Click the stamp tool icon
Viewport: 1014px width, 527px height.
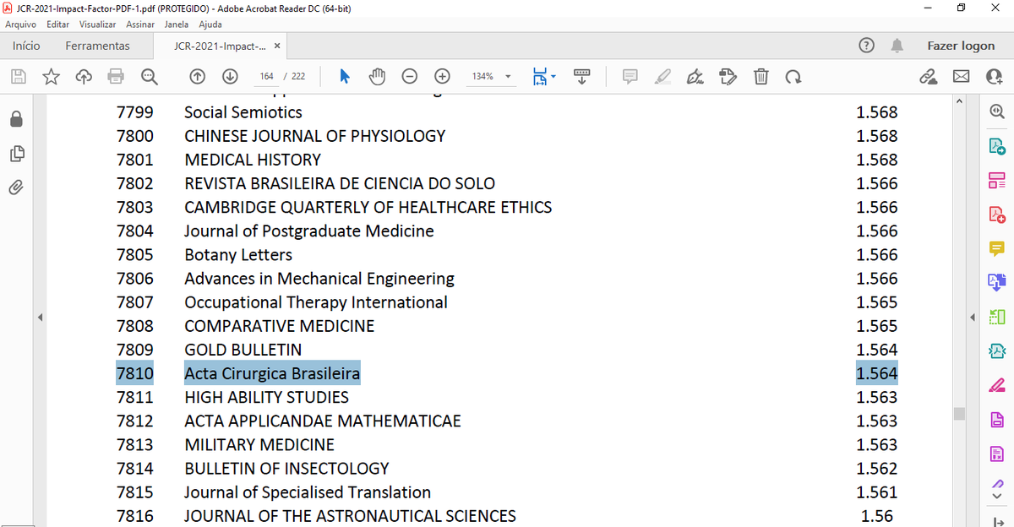click(728, 77)
